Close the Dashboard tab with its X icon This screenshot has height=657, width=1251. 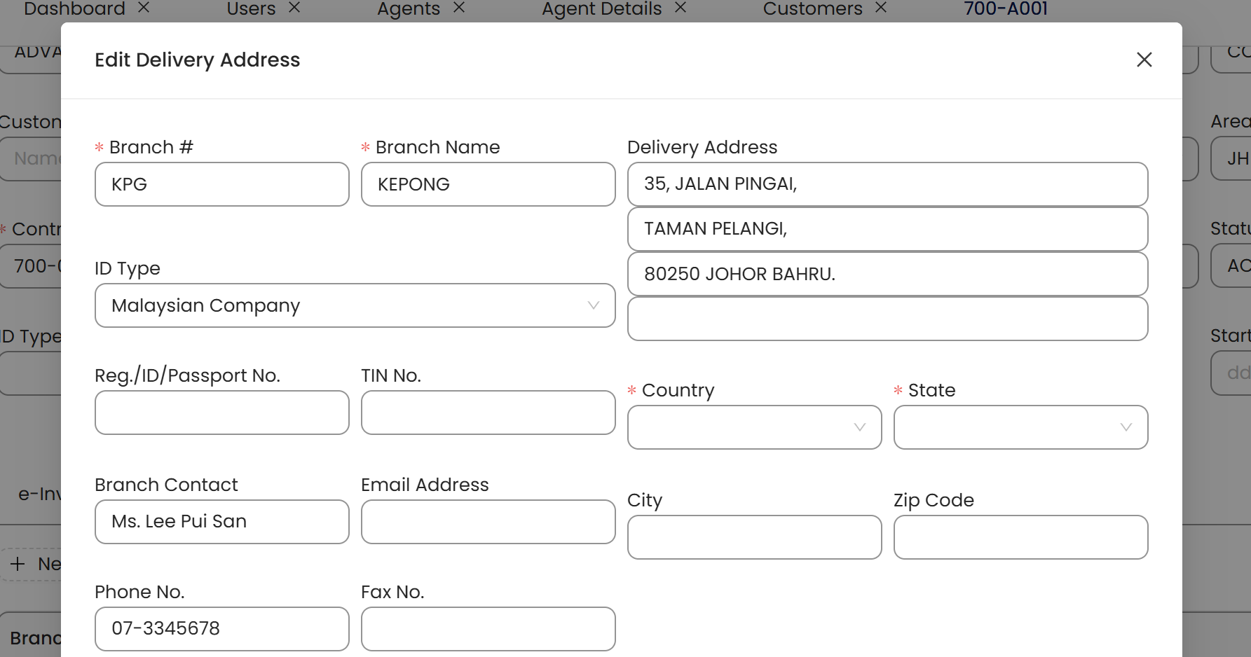point(144,8)
